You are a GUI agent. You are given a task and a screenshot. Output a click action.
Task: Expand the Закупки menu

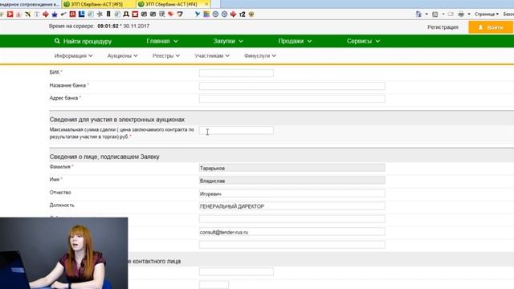[x=228, y=41]
